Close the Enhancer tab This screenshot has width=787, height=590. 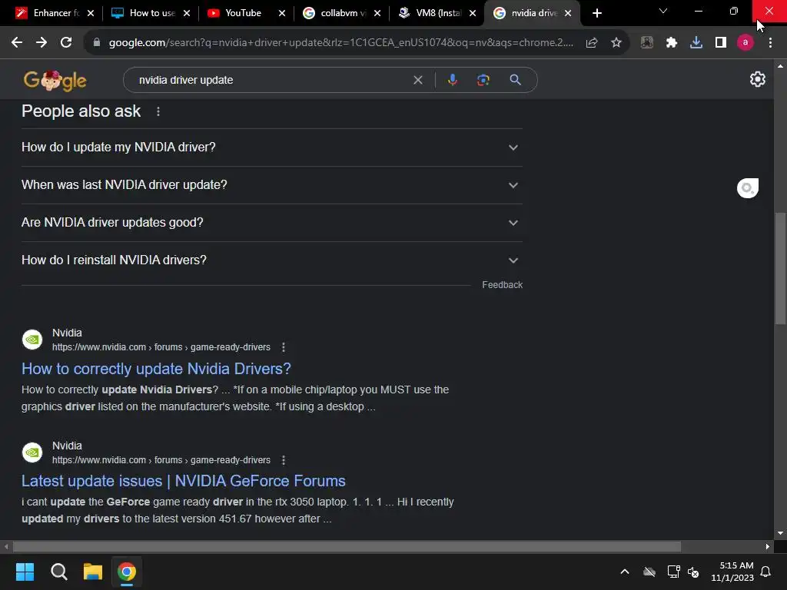(91, 13)
